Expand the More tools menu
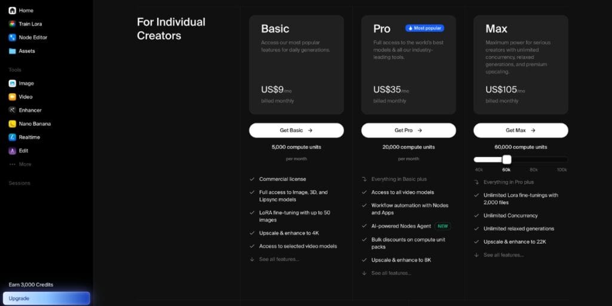Viewport: 612px width, 306px height. [x=20, y=164]
